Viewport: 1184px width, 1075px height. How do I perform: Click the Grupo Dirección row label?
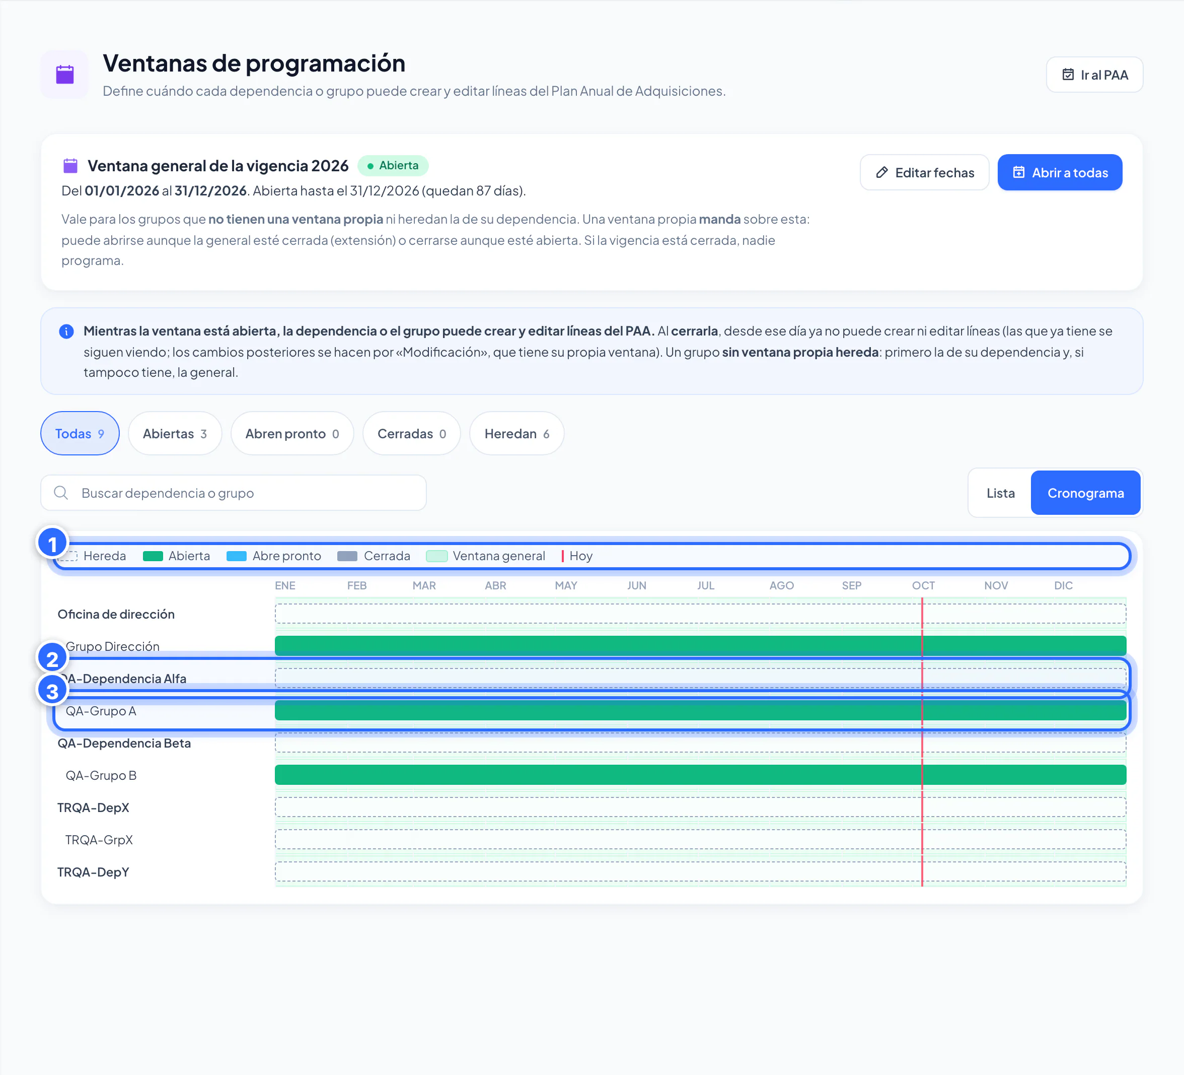pos(113,646)
